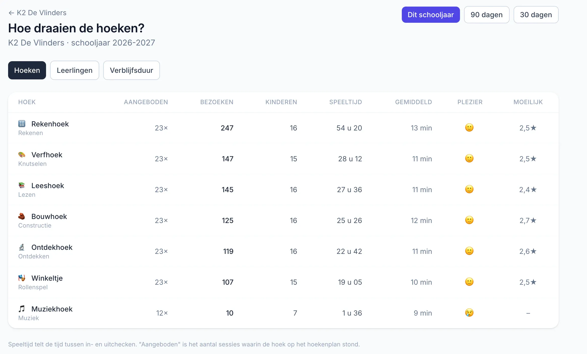587x354 pixels.
Task: Click the smiley in the Verfhoek row
Action: [469, 158]
